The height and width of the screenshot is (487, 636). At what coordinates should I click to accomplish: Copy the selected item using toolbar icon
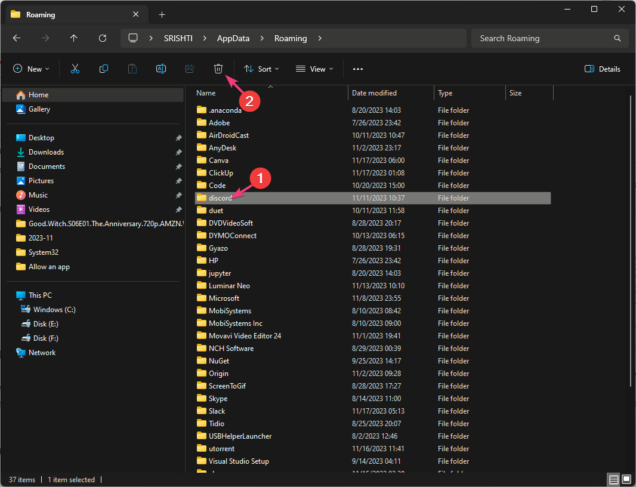[x=104, y=69]
